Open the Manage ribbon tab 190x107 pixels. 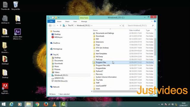[84, 21]
